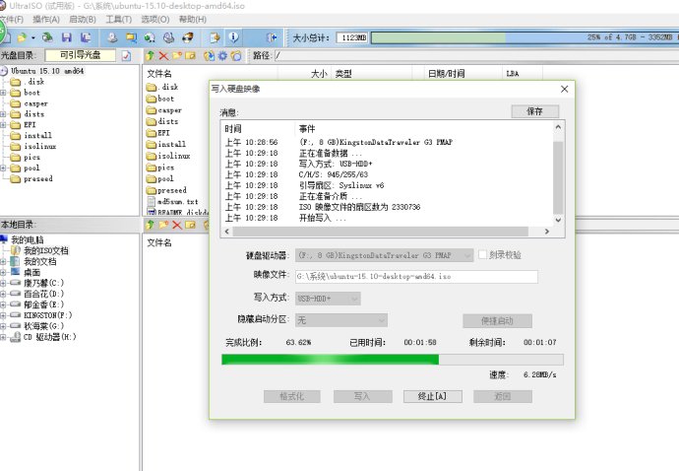
Task: Click the 终止[A] button
Action: [x=433, y=396]
